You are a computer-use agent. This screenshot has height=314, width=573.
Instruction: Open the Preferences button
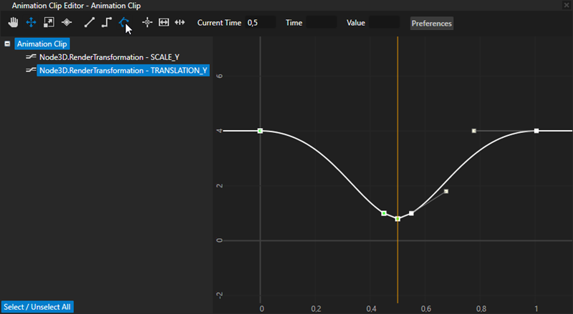pyautogui.click(x=431, y=23)
